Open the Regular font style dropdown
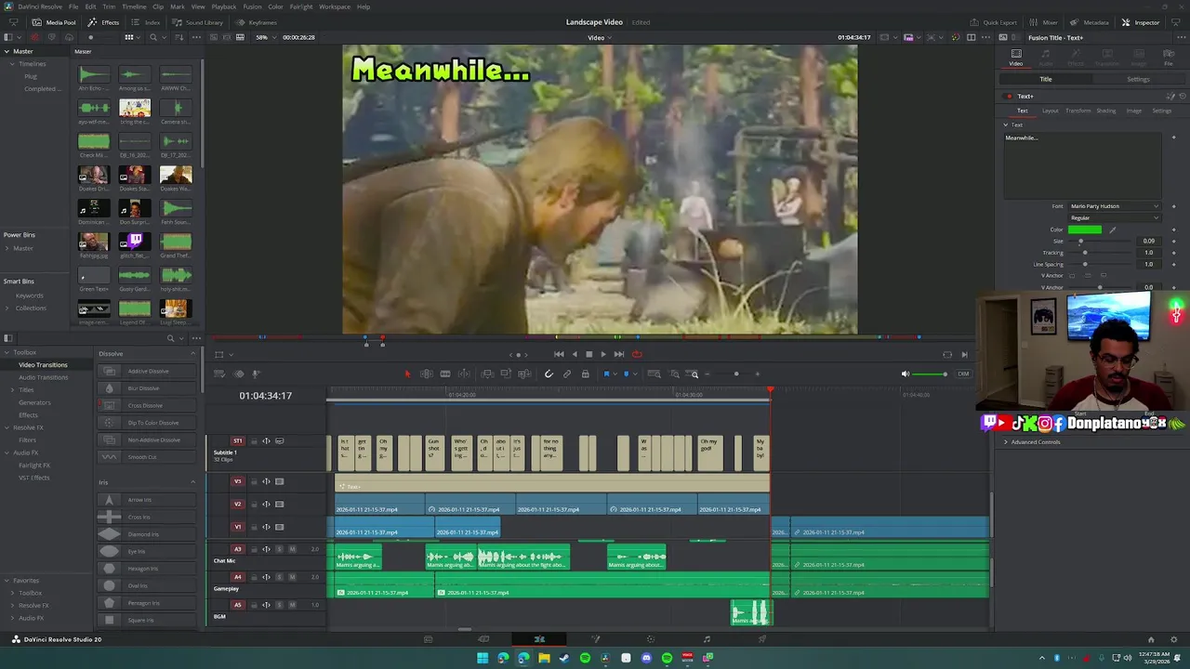Image resolution: width=1190 pixels, height=669 pixels. 1114,217
